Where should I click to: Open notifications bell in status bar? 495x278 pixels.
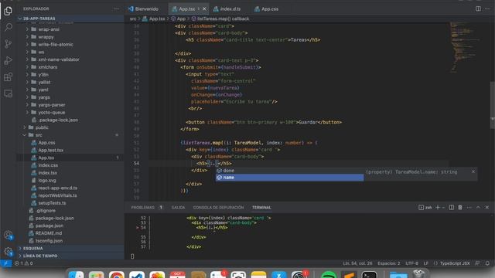point(487,263)
